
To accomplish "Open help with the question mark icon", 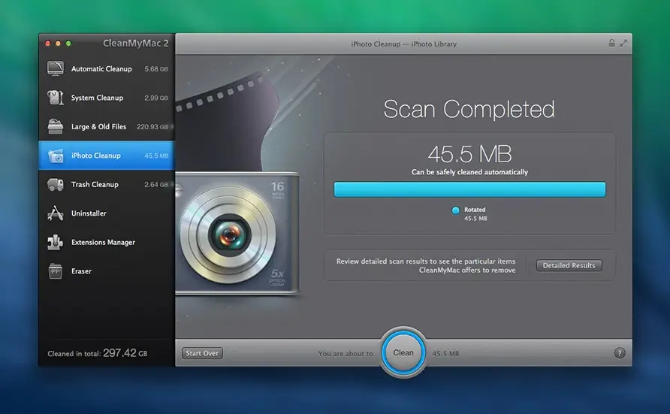I will (x=620, y=353).
